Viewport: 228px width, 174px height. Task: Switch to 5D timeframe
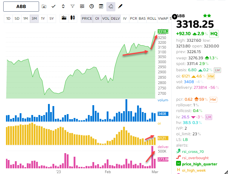click(x=17, y=18)
